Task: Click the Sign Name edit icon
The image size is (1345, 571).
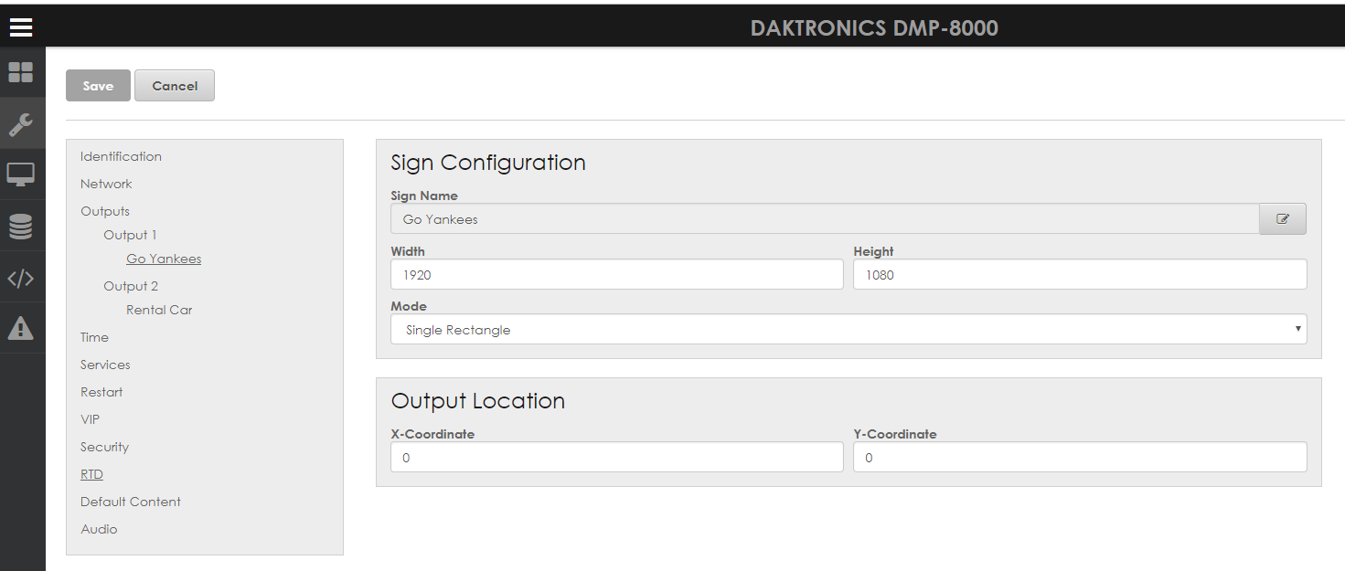Action: point(1282,218)
